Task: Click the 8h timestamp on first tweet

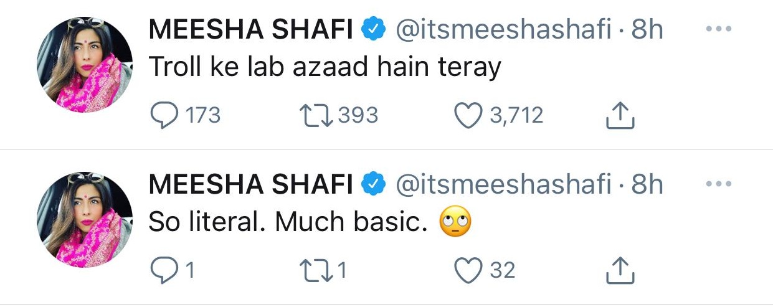Action: point(647,31)
